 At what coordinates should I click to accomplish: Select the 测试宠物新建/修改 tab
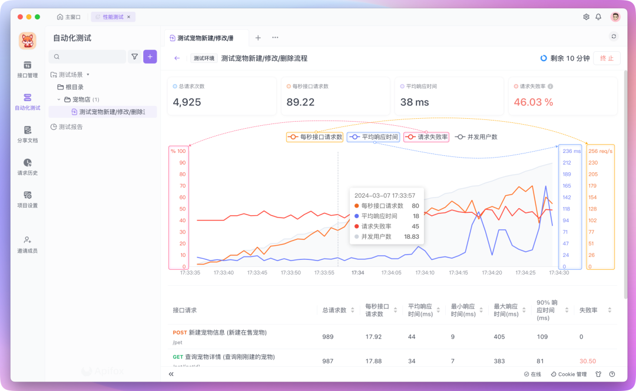coord(206,38)
